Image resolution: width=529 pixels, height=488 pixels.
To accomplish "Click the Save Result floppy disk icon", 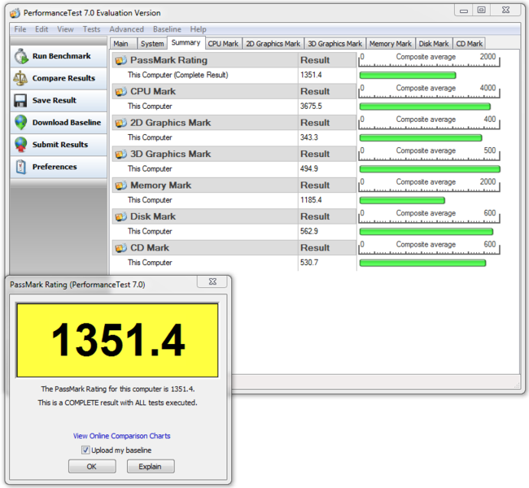I will (x=20, y=101).
